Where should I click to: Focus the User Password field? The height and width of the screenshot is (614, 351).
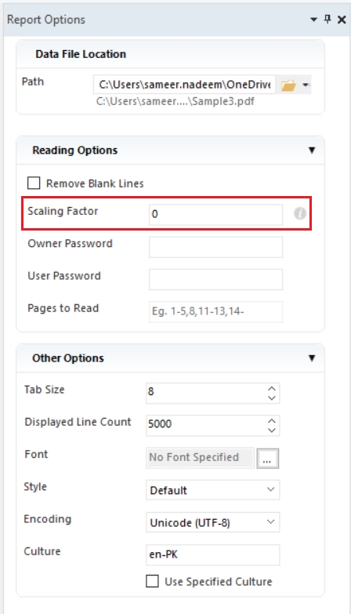[x=215, y=279]
